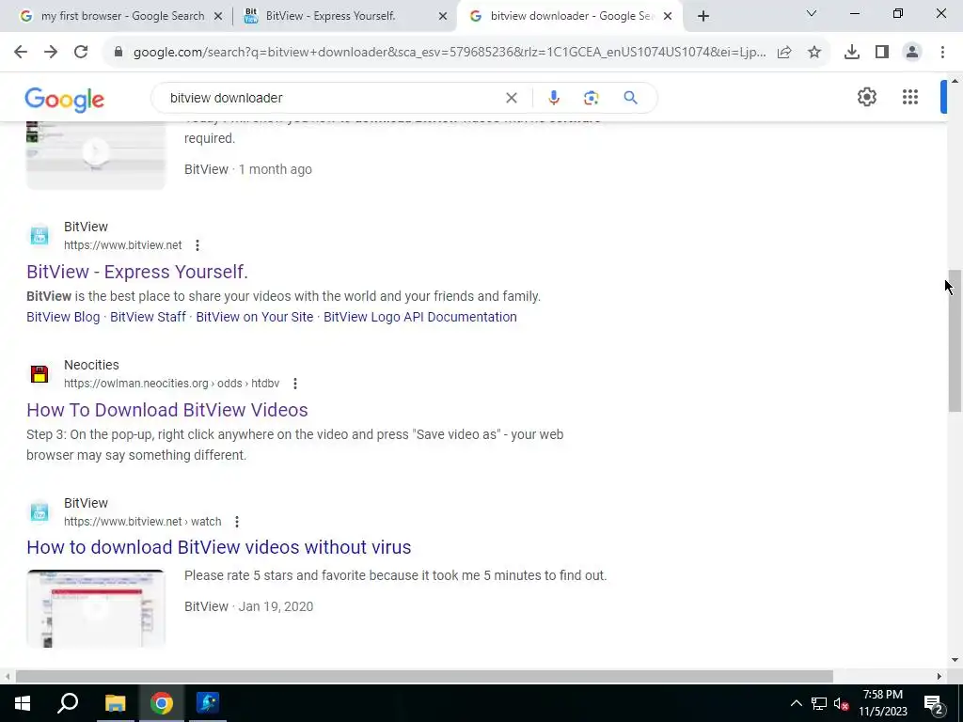Click the browser address bar URL
The image size is (963, 722).
click(x=449, y=53)
